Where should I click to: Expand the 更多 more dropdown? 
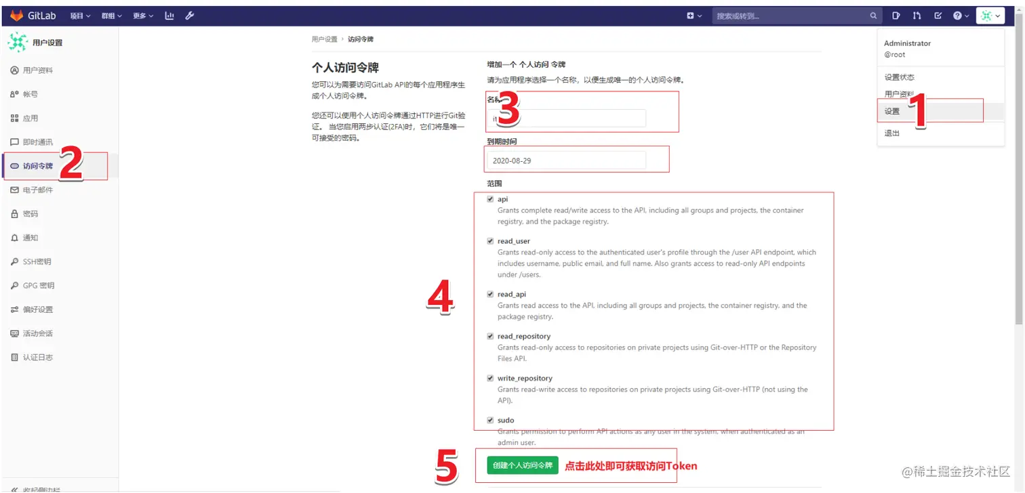point(143,16)
